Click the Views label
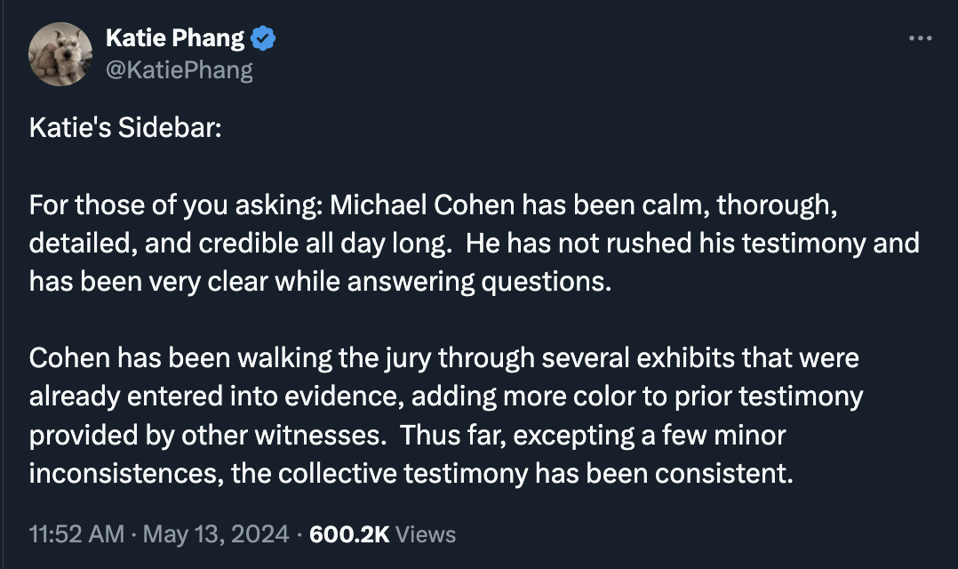 pos(426,534)
